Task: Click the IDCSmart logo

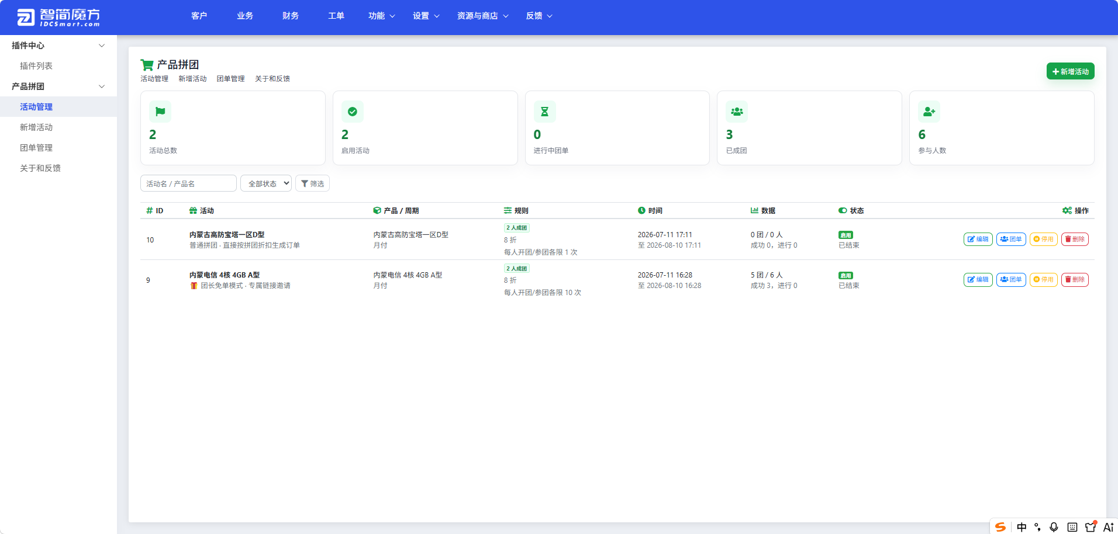Action: 58,17
